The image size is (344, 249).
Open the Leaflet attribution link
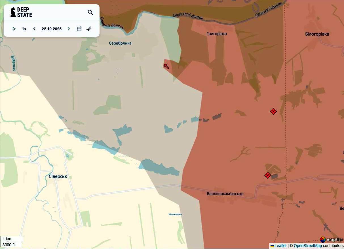[280, 246]
